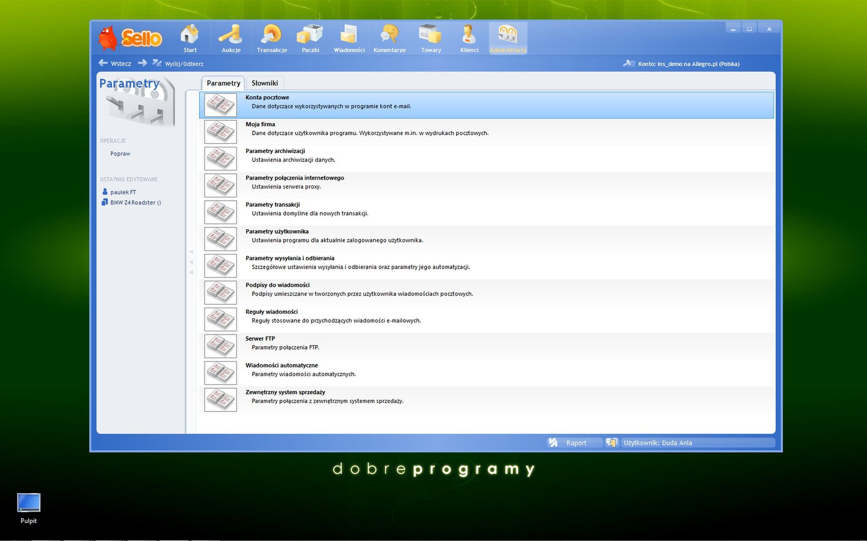This screenshot has width=867, height=541.
Task: Select Wiadomości automatyczne title
Action: click(x=282, y=365)
